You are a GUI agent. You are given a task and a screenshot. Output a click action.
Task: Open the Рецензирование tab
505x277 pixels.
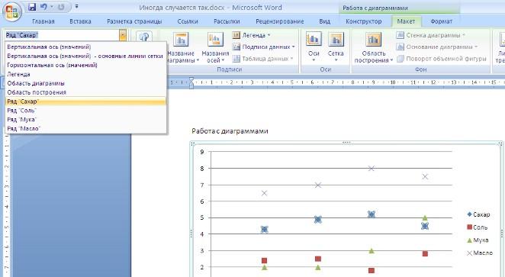[279, 21]
